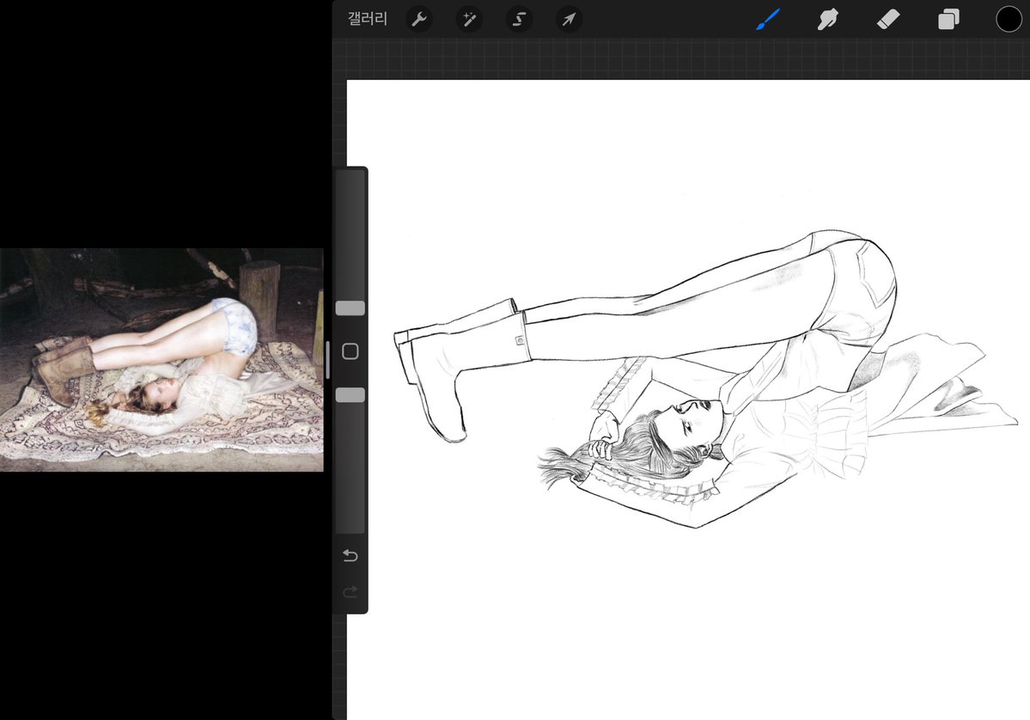Undo the last stroke
The width and height of the screenshot is (1030, 720).
pyautogui.click(x=350, y=556)
